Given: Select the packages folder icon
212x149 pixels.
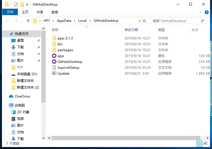Looking at the screenshot, I should [54, 50].
